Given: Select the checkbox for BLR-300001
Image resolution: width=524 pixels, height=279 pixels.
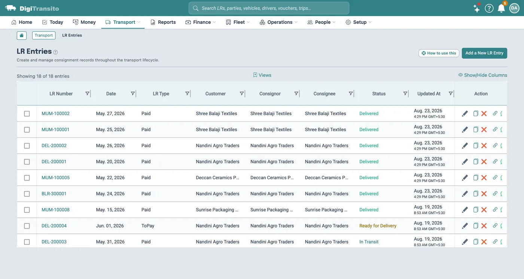Looking at the screenshot, I should pos(27,194).
